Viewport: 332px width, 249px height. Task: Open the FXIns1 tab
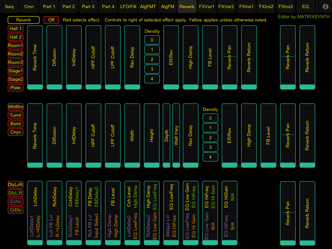[246, 6]
